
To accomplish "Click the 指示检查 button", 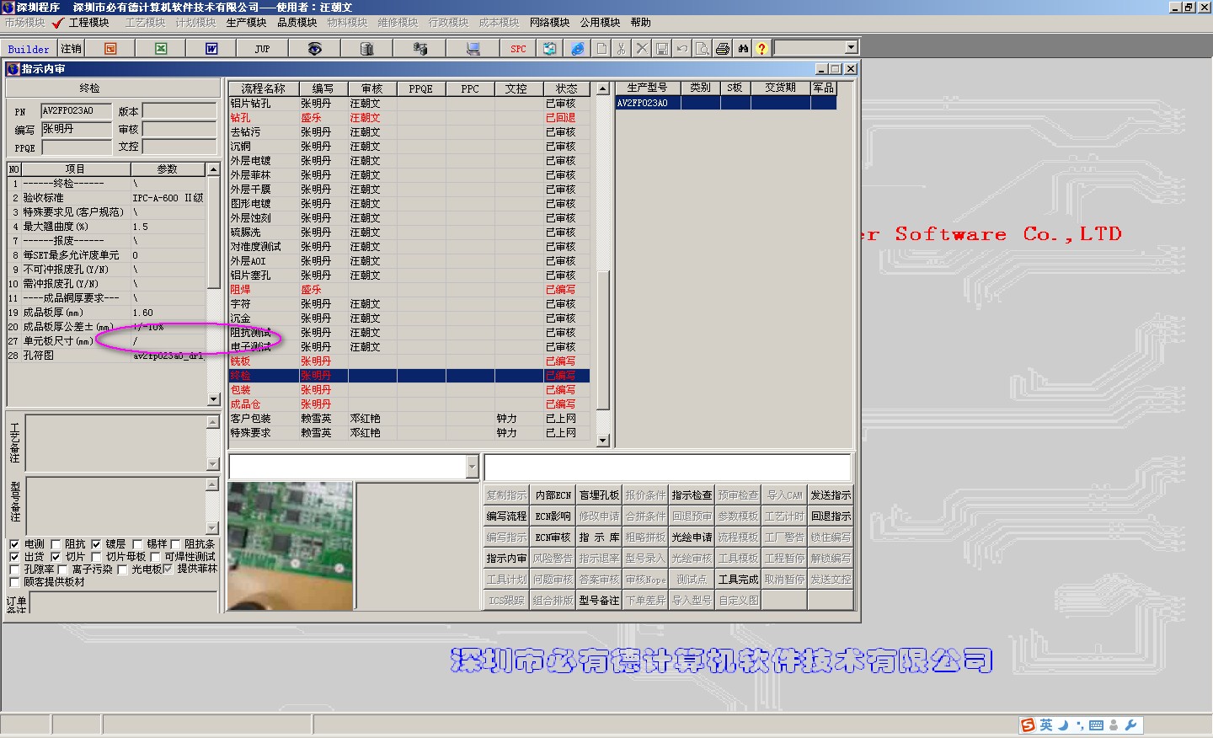I will [692, 495].
